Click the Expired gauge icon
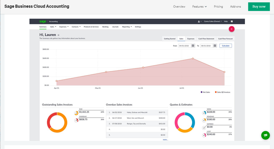Screen dimensions: 274x149 pos(204,128)
